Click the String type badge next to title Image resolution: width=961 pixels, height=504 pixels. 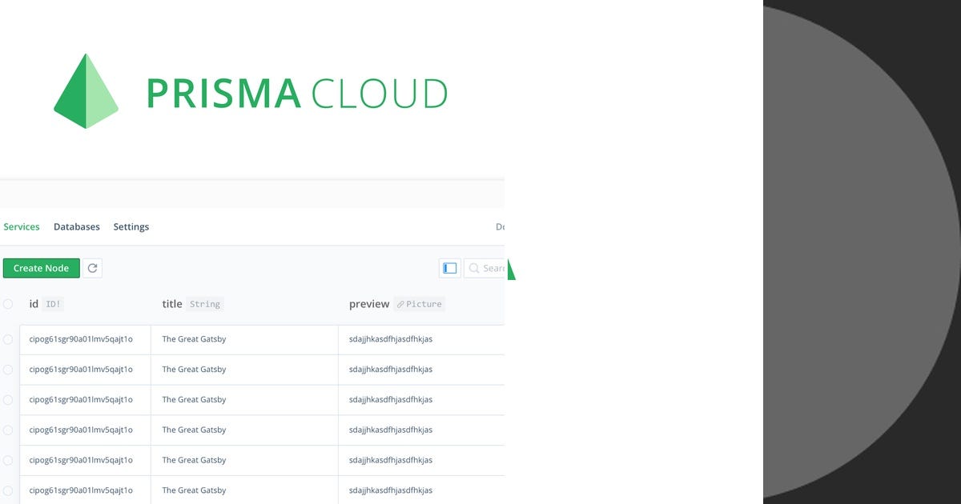(x=205, y=304)
